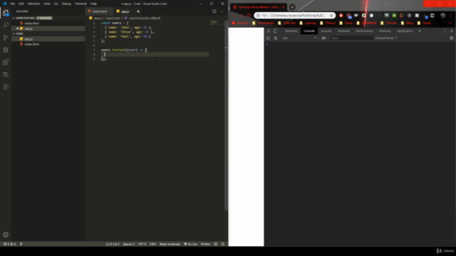Switch to the Elements tab in DevTools
This screenshot has height=256, width=456.
click(291, 31)
